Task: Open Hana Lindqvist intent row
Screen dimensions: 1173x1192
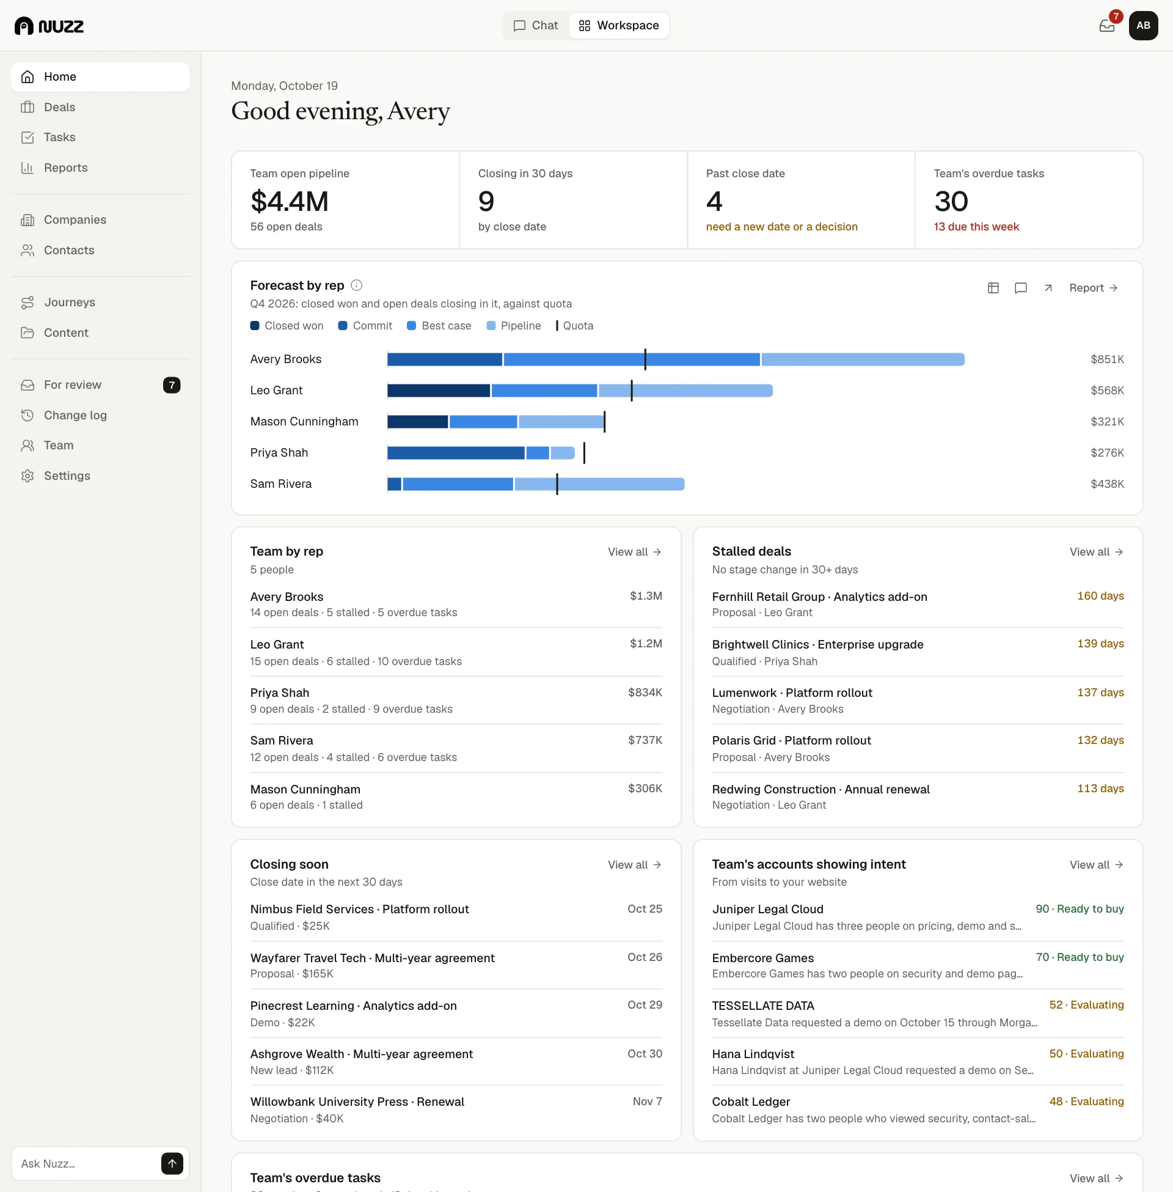Action: point(918,1061)
